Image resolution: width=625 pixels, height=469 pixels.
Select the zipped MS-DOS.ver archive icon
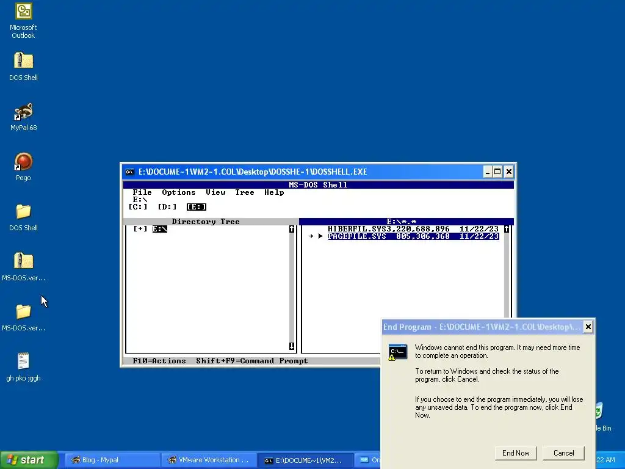tap(23, 261)
